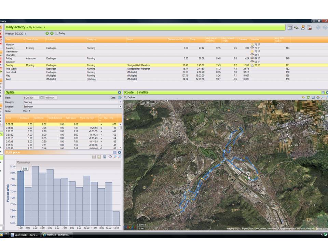
Task: Click the Daily activity heading
Action: coord(15,27)
